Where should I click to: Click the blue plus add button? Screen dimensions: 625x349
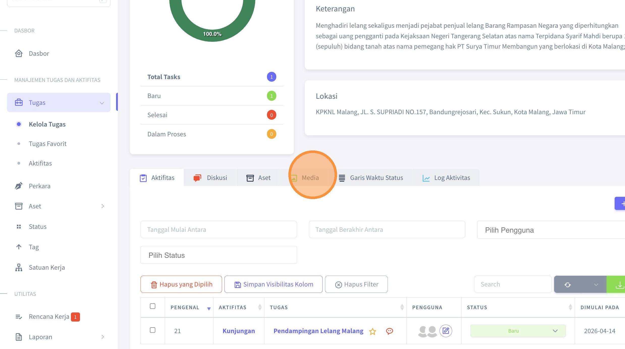coord(620,203)
